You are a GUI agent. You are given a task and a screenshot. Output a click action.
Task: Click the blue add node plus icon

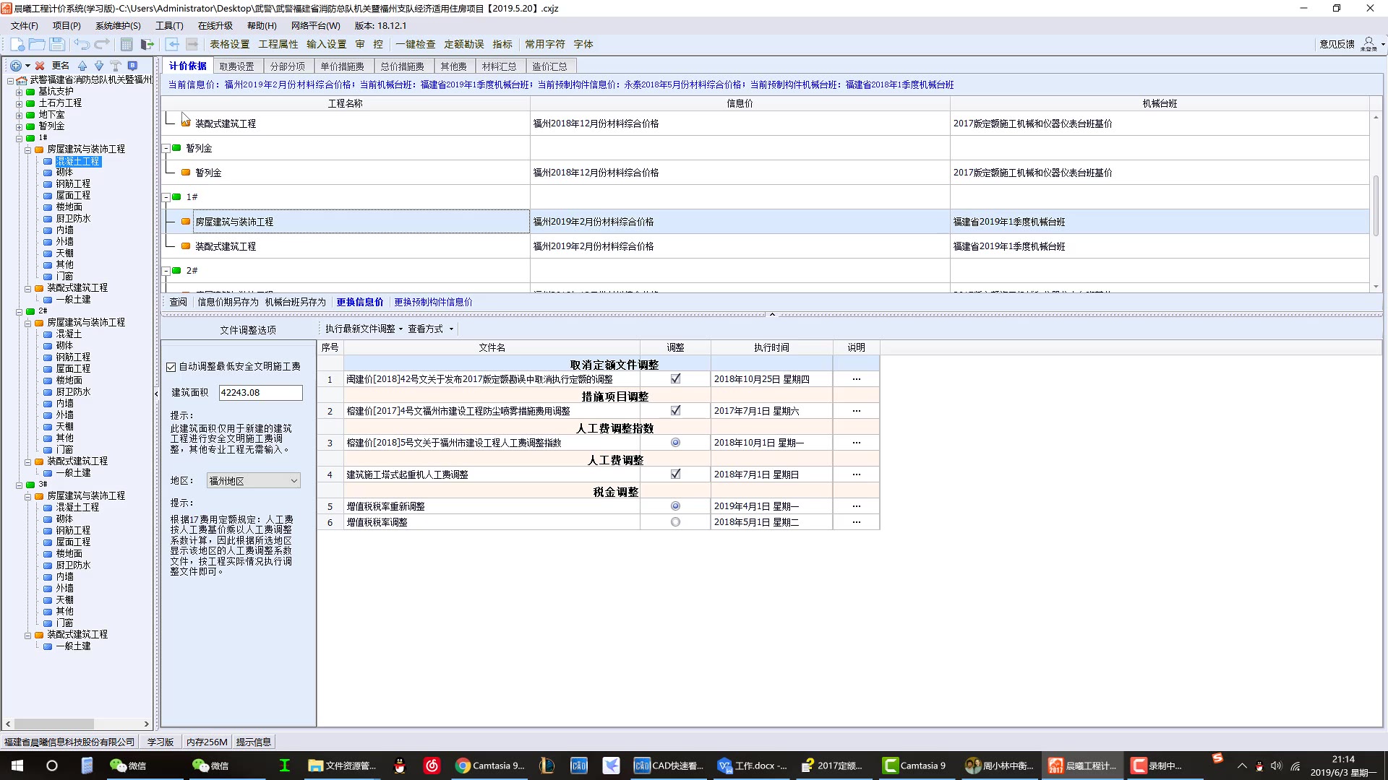coord(16,66)
